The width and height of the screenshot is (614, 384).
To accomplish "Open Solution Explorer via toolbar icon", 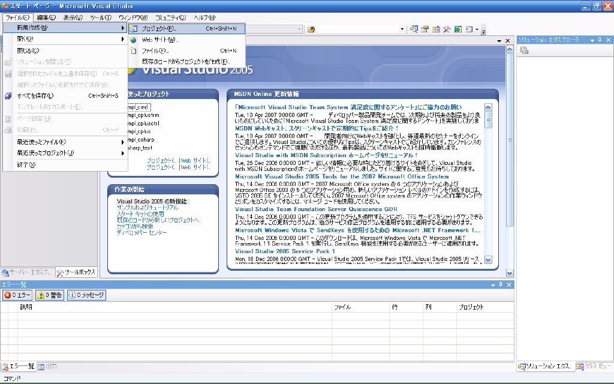I will coord(414,29).
